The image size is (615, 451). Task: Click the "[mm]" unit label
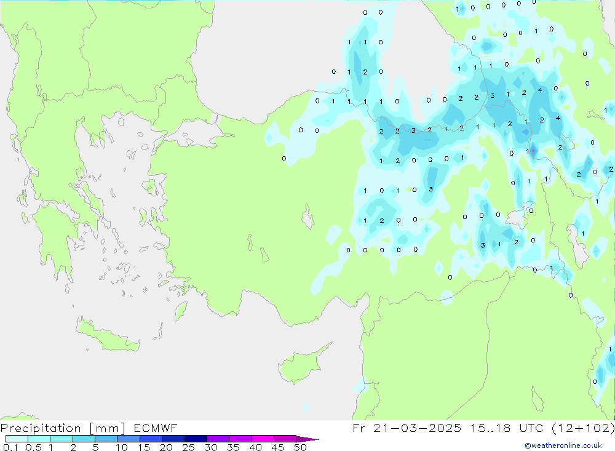(x=107, y=428)
